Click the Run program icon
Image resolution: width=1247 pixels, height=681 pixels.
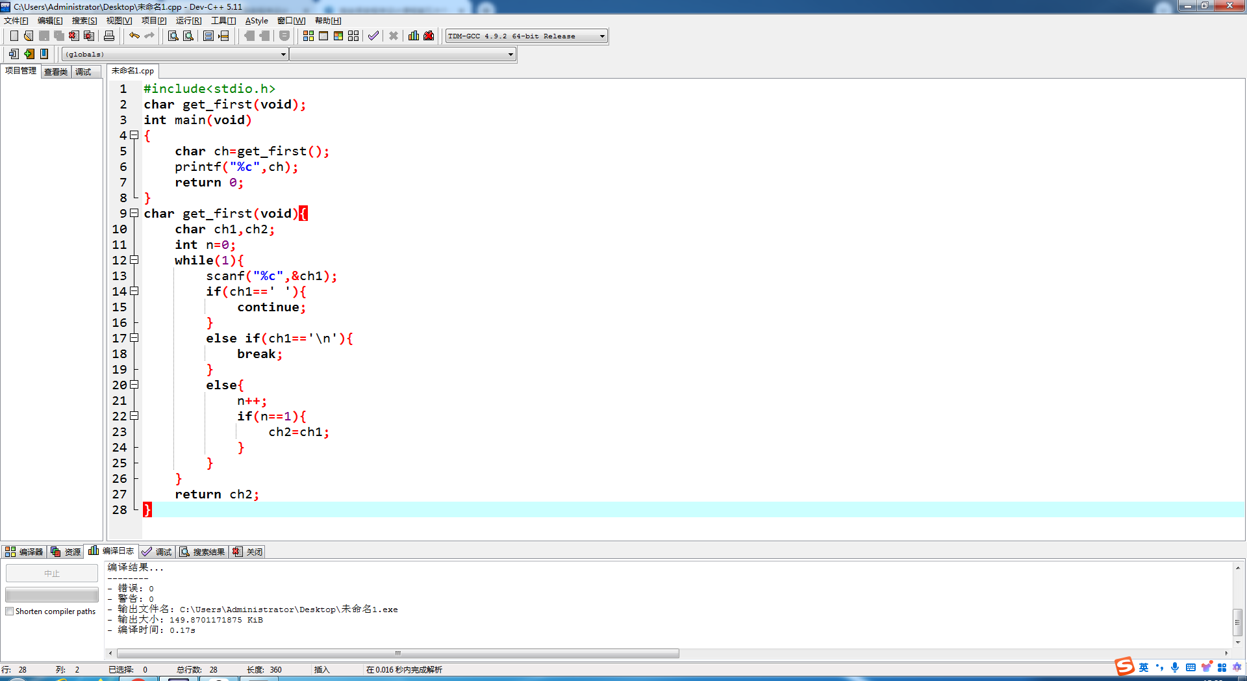click(323, 36)
